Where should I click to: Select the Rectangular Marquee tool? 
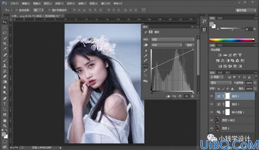(x=5, y=28)
